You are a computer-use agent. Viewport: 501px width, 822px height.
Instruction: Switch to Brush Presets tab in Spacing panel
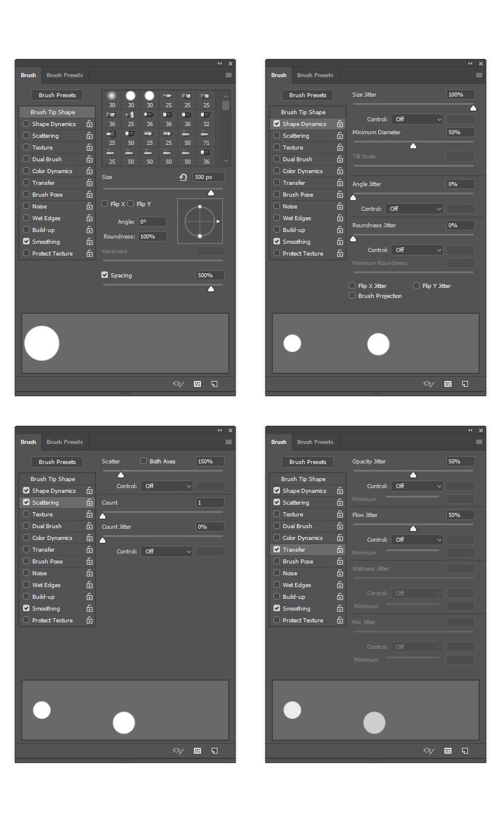click(65, 75)
